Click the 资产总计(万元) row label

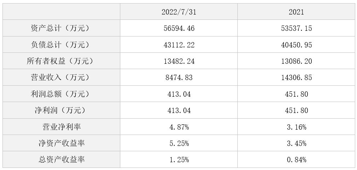click(x=62, y=28)
